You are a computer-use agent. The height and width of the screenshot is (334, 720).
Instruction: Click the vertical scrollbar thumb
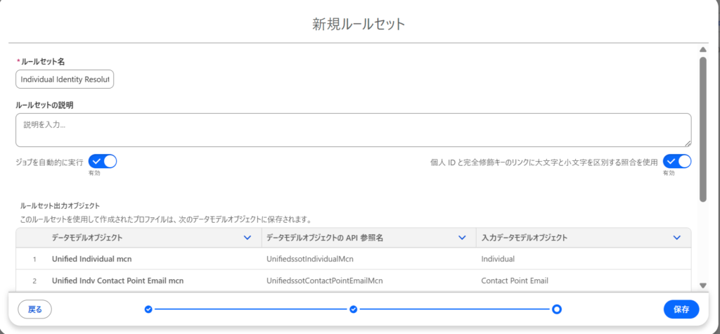(702, 129)
